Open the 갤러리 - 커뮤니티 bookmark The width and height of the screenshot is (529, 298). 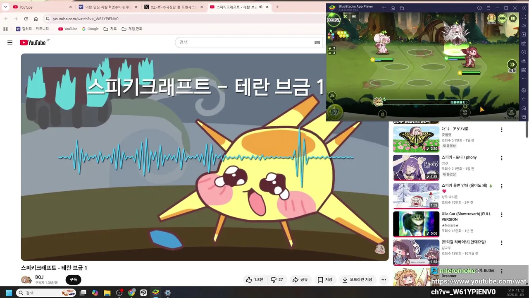[x=33, y=29]
